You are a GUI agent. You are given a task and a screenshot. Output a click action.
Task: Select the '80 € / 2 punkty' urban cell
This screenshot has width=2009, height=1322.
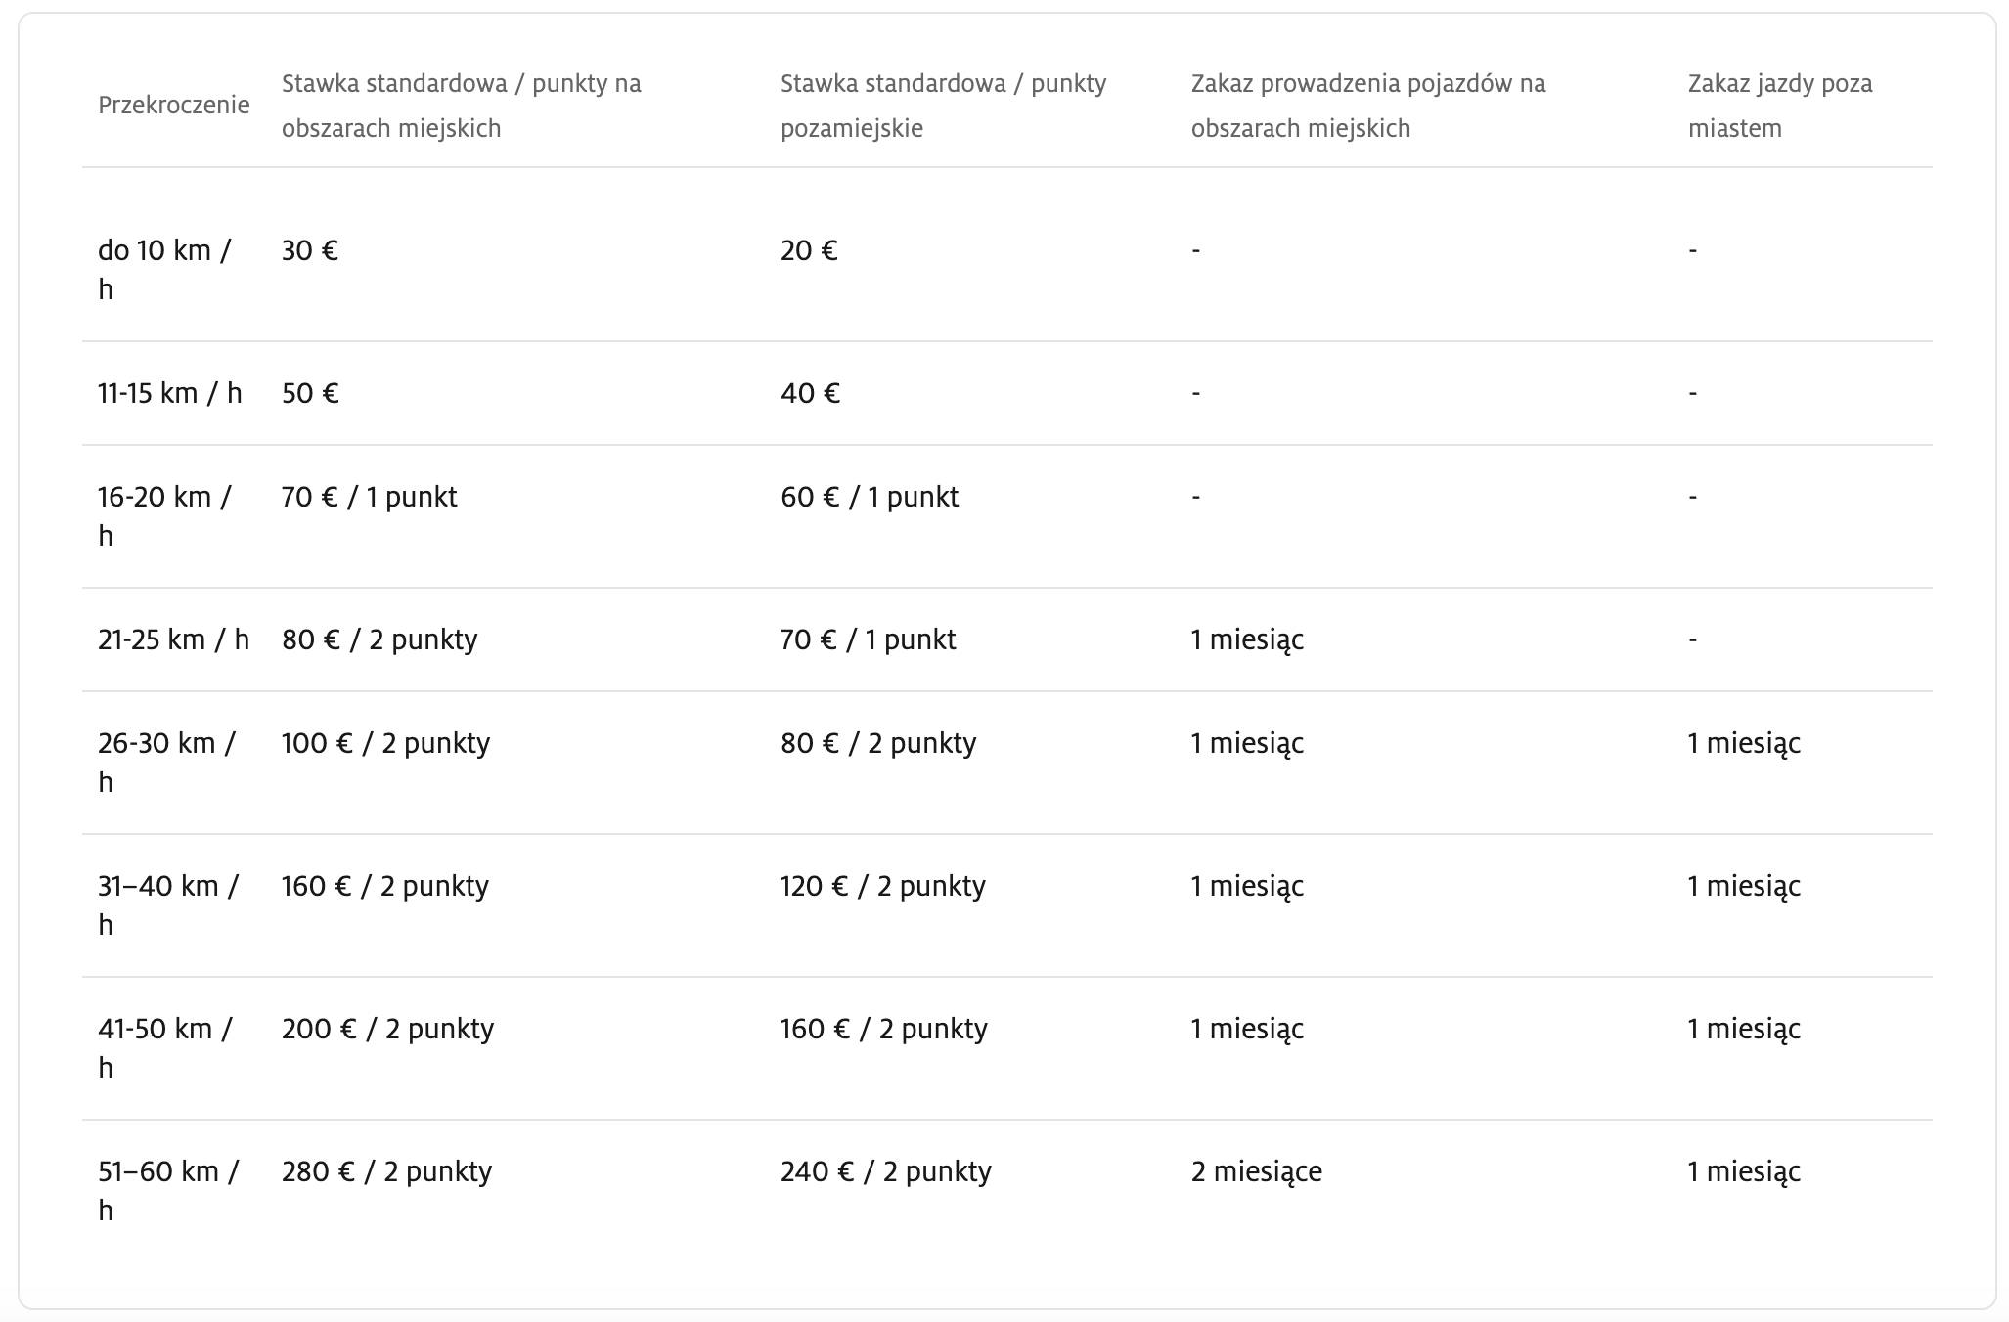click(x=379, y=639)
